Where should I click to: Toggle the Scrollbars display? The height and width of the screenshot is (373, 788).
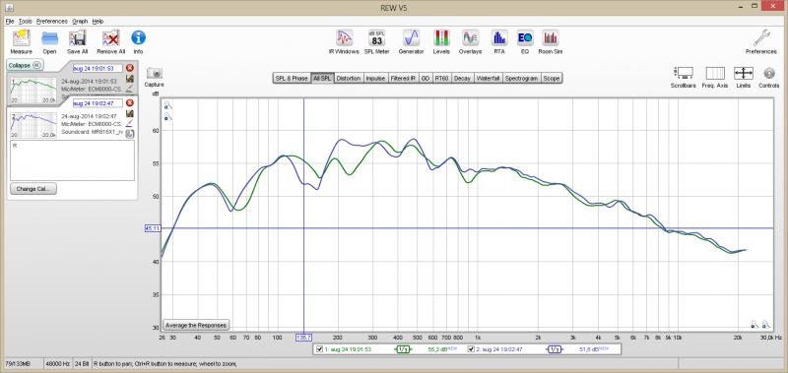pos(684,73)
